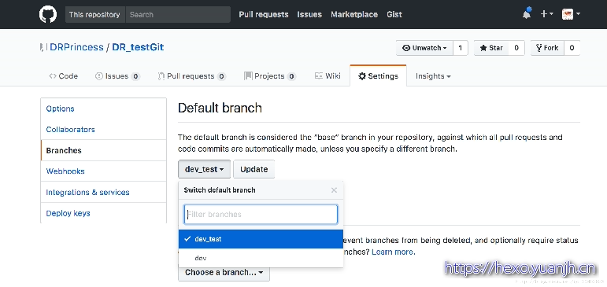This screenshot has width=607, height=287.
Task: Click the stargazers count next to Star
Action: pos(516,48)
